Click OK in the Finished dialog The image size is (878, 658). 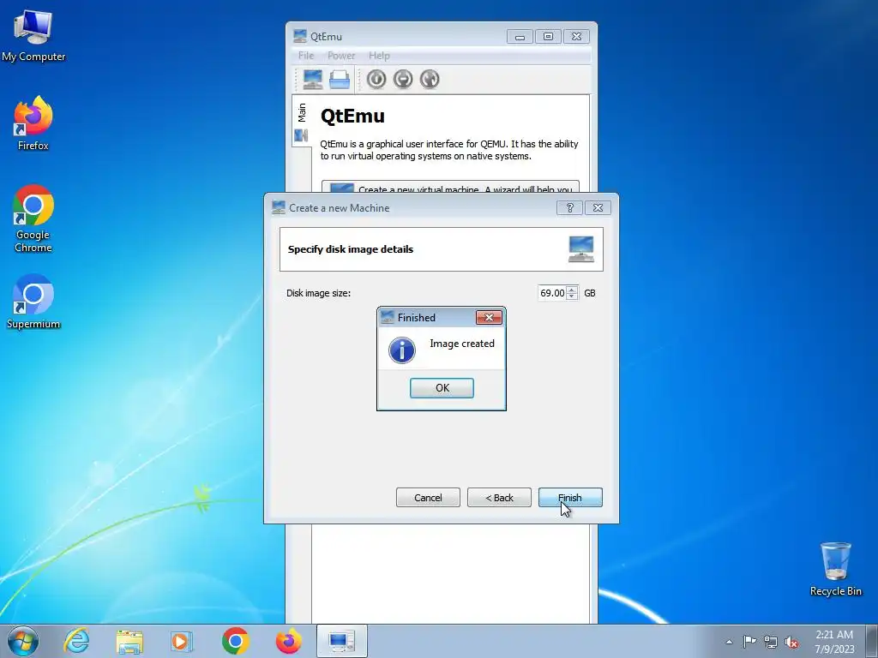(442, 388)
